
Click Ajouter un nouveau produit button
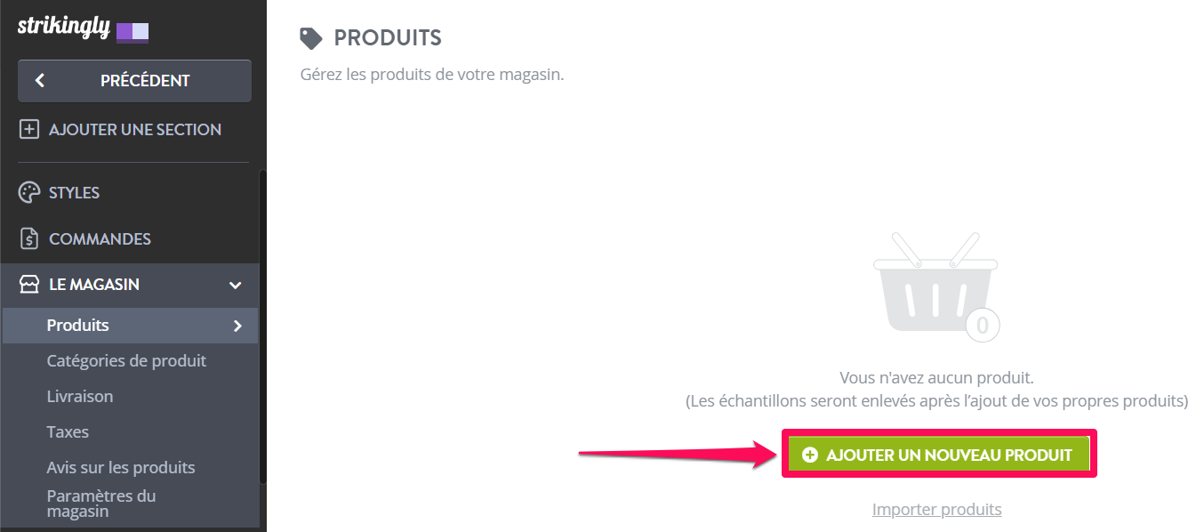(x=938, y=455)
